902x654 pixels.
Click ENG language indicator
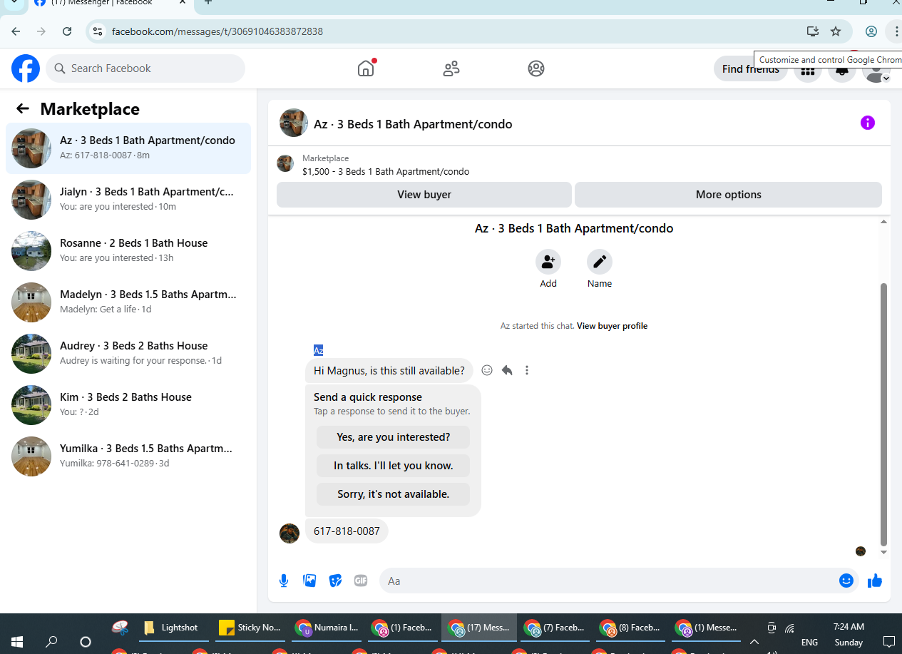tap(809, 642)
